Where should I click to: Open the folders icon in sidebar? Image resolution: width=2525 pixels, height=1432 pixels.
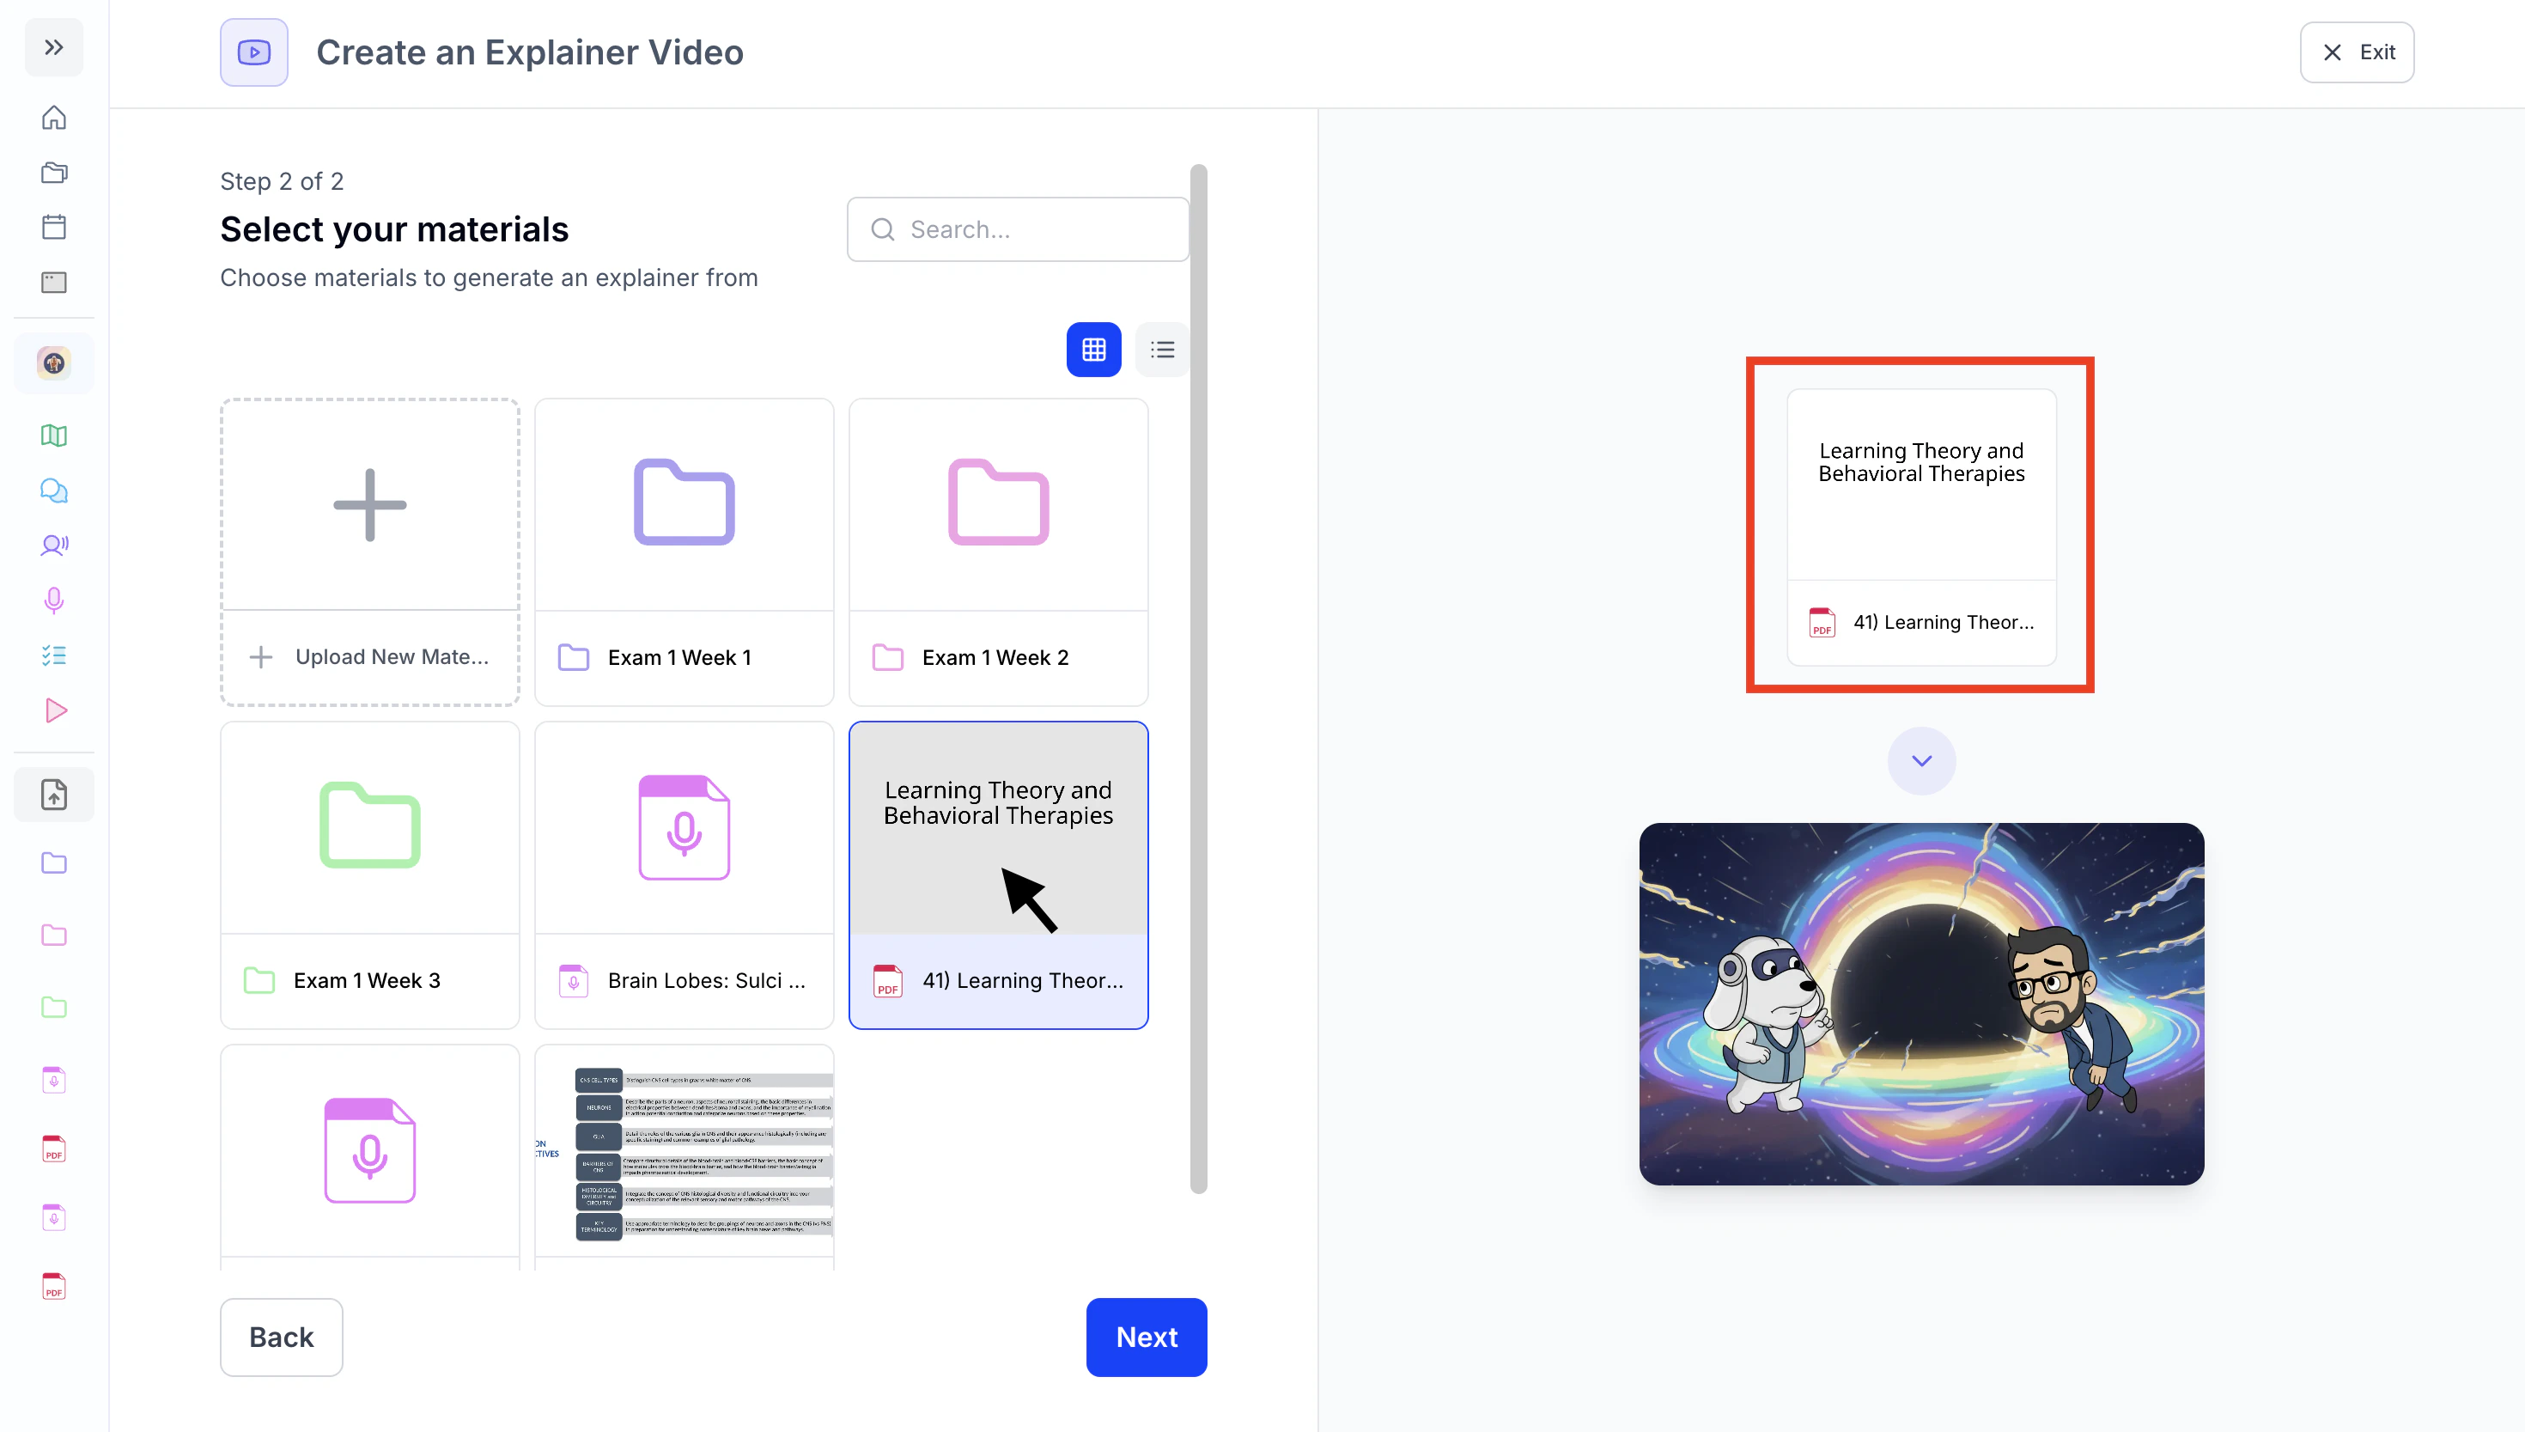coord(54,174)
